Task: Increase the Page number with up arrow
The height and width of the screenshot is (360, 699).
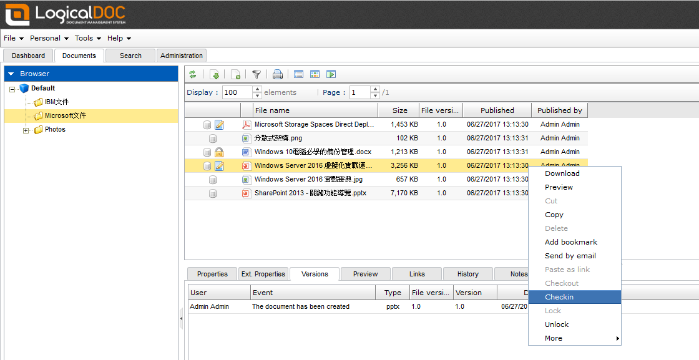Action: tap(375, 89)
